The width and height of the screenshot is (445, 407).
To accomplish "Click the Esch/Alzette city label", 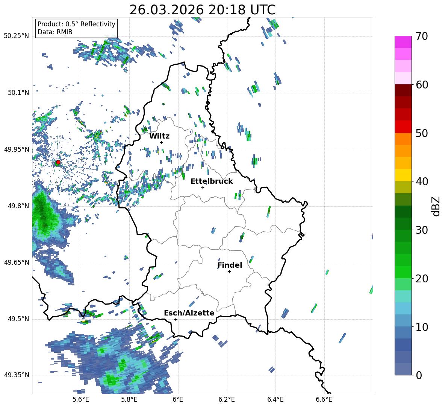I will pyautogui.click(x=189, y=313).
